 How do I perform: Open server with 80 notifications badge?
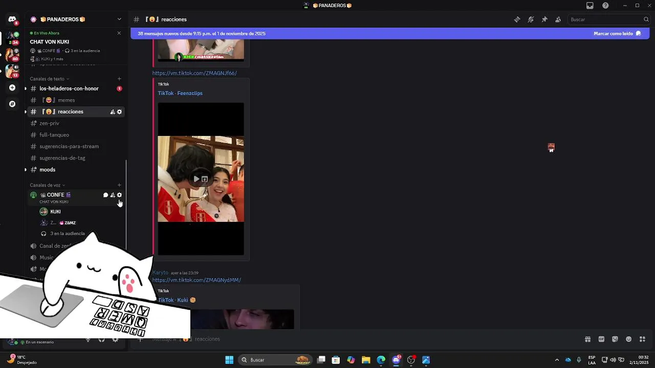click(12, 54)
